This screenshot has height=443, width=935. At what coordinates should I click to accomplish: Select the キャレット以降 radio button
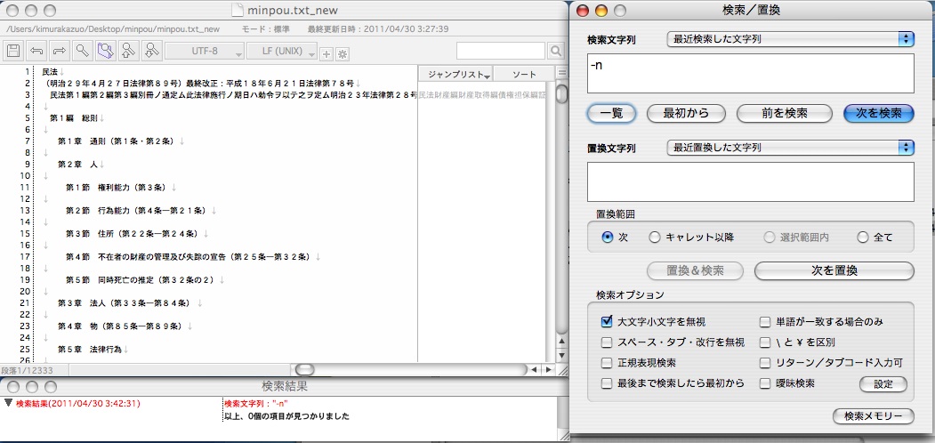pyautogui.click(x=654, y=238)
